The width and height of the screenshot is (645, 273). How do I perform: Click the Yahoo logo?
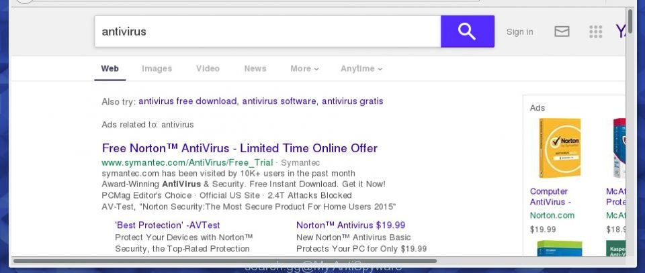(620, 32)
